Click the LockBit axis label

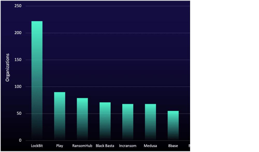point(37,146)
